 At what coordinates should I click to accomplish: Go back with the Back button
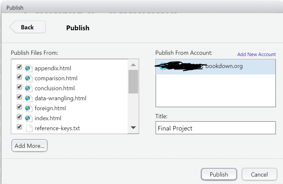[x=28, y=27]
